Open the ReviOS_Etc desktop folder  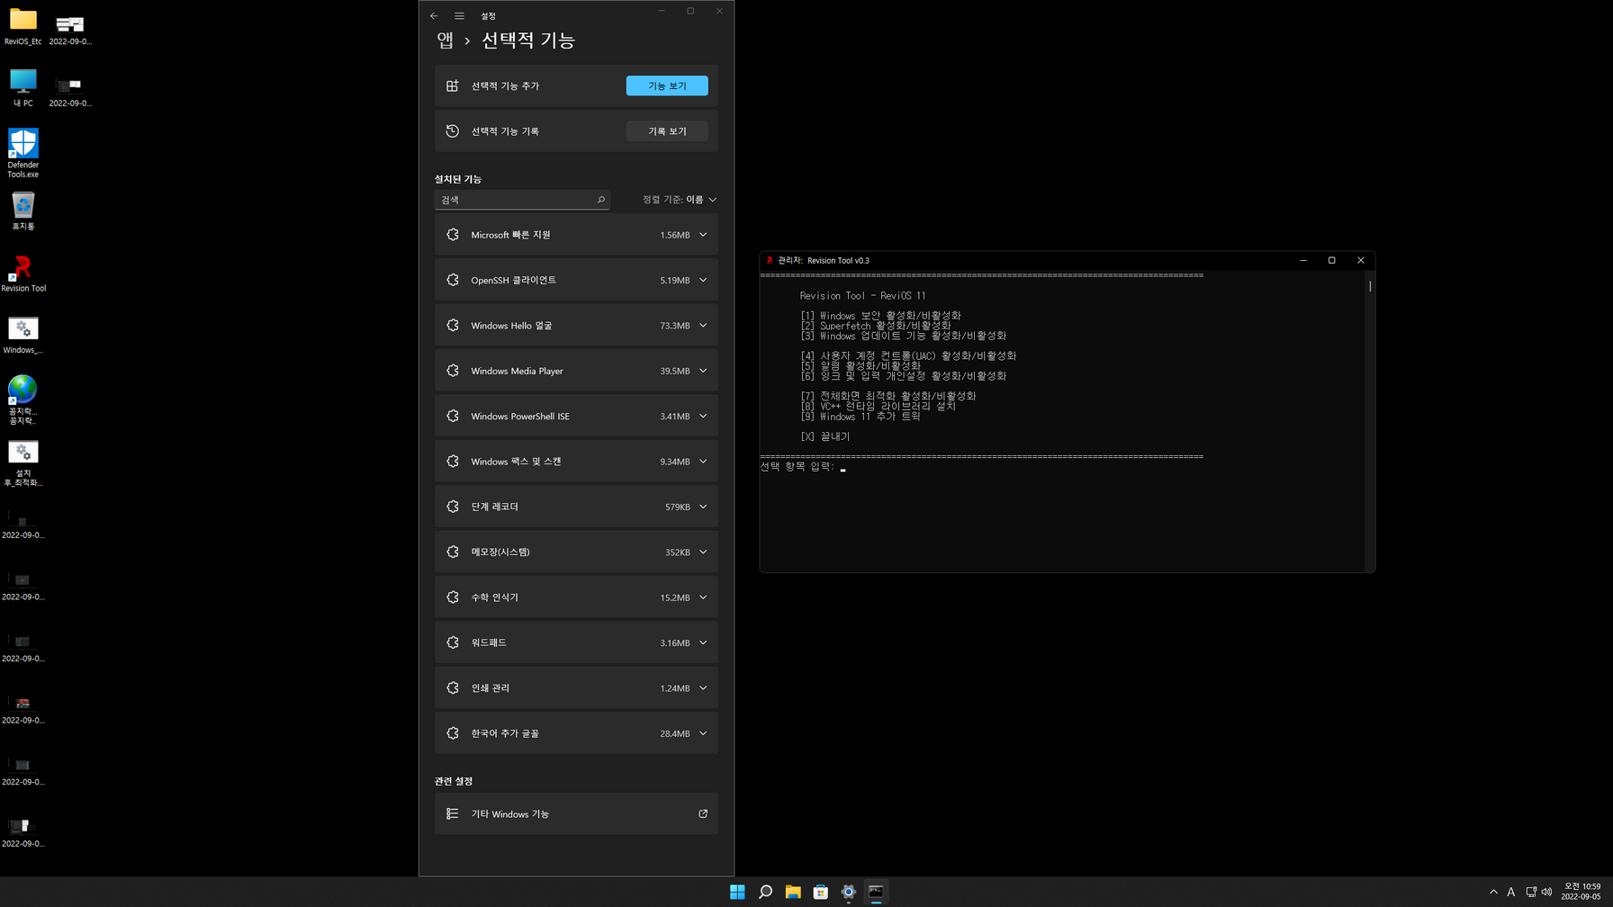[23, 26]
